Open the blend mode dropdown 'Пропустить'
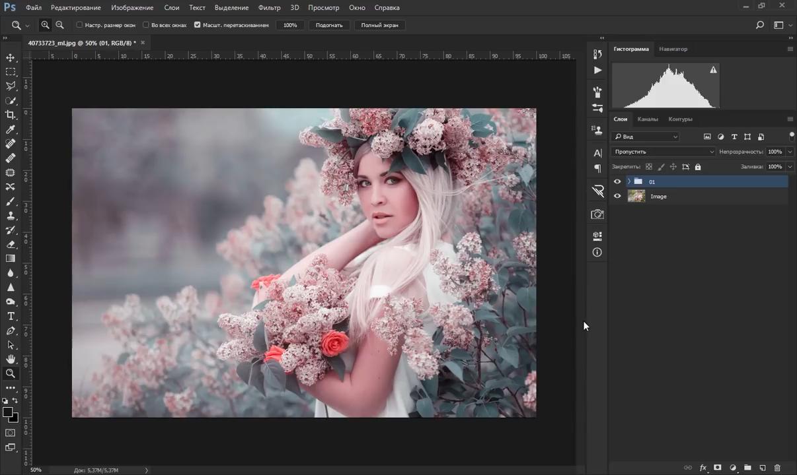The height and width of the screenshot is (475, 797). [x=664, y=152]
